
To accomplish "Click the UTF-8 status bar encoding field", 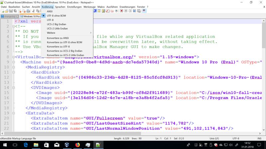I will [236, 138].
